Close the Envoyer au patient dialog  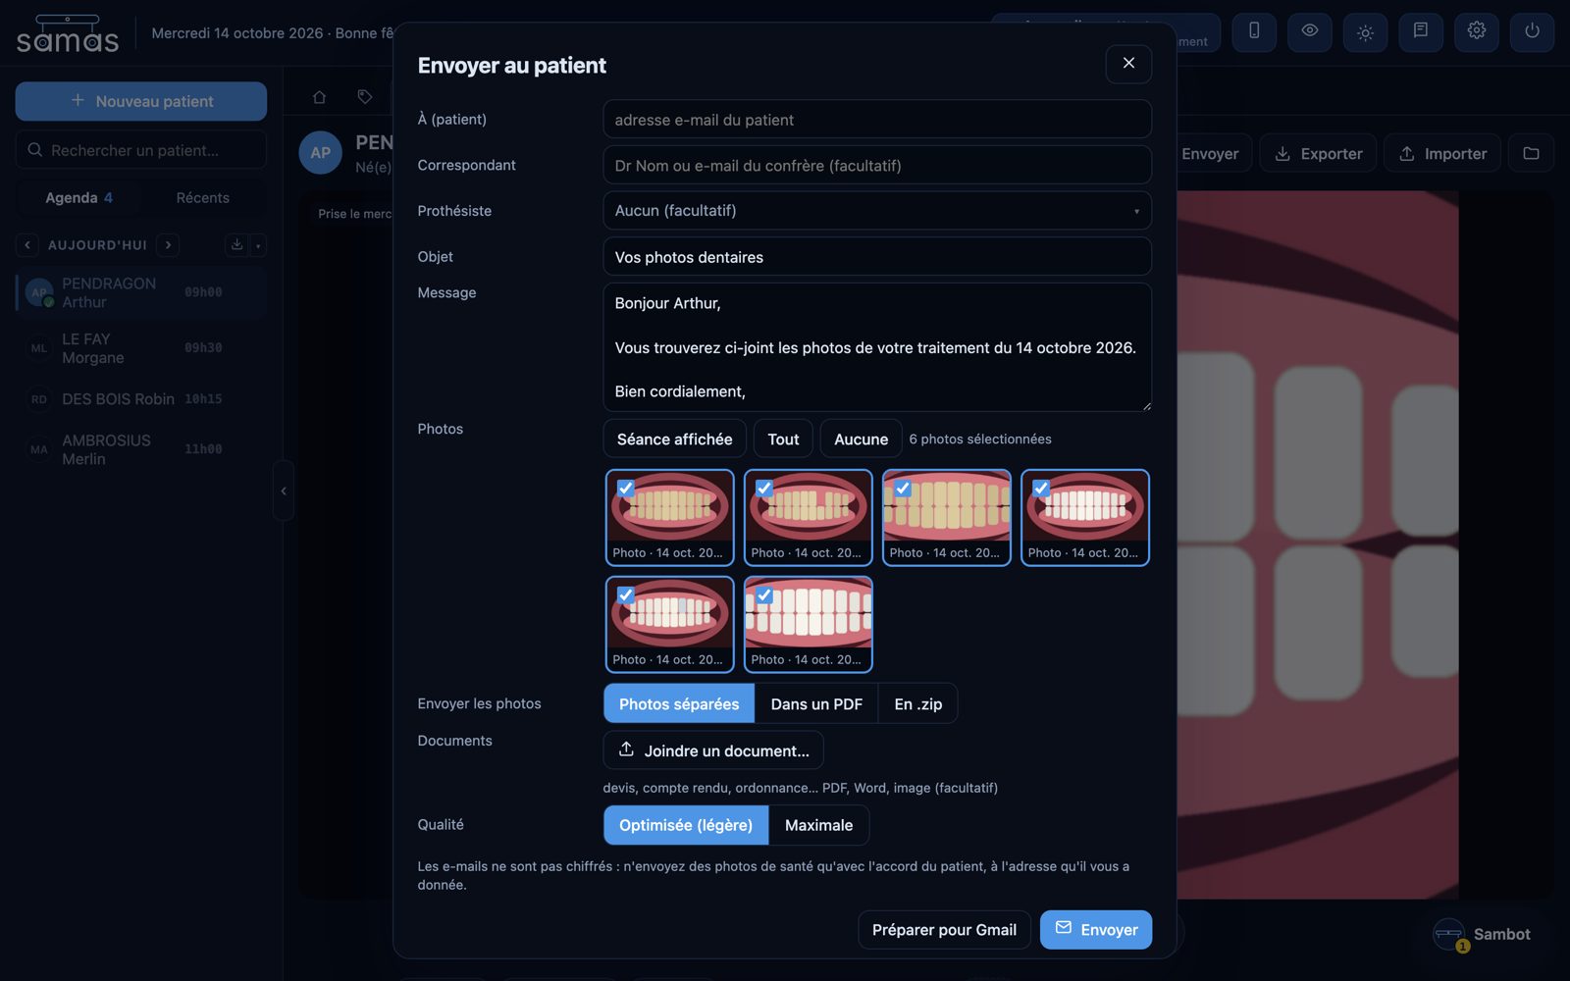[1128, 64]
